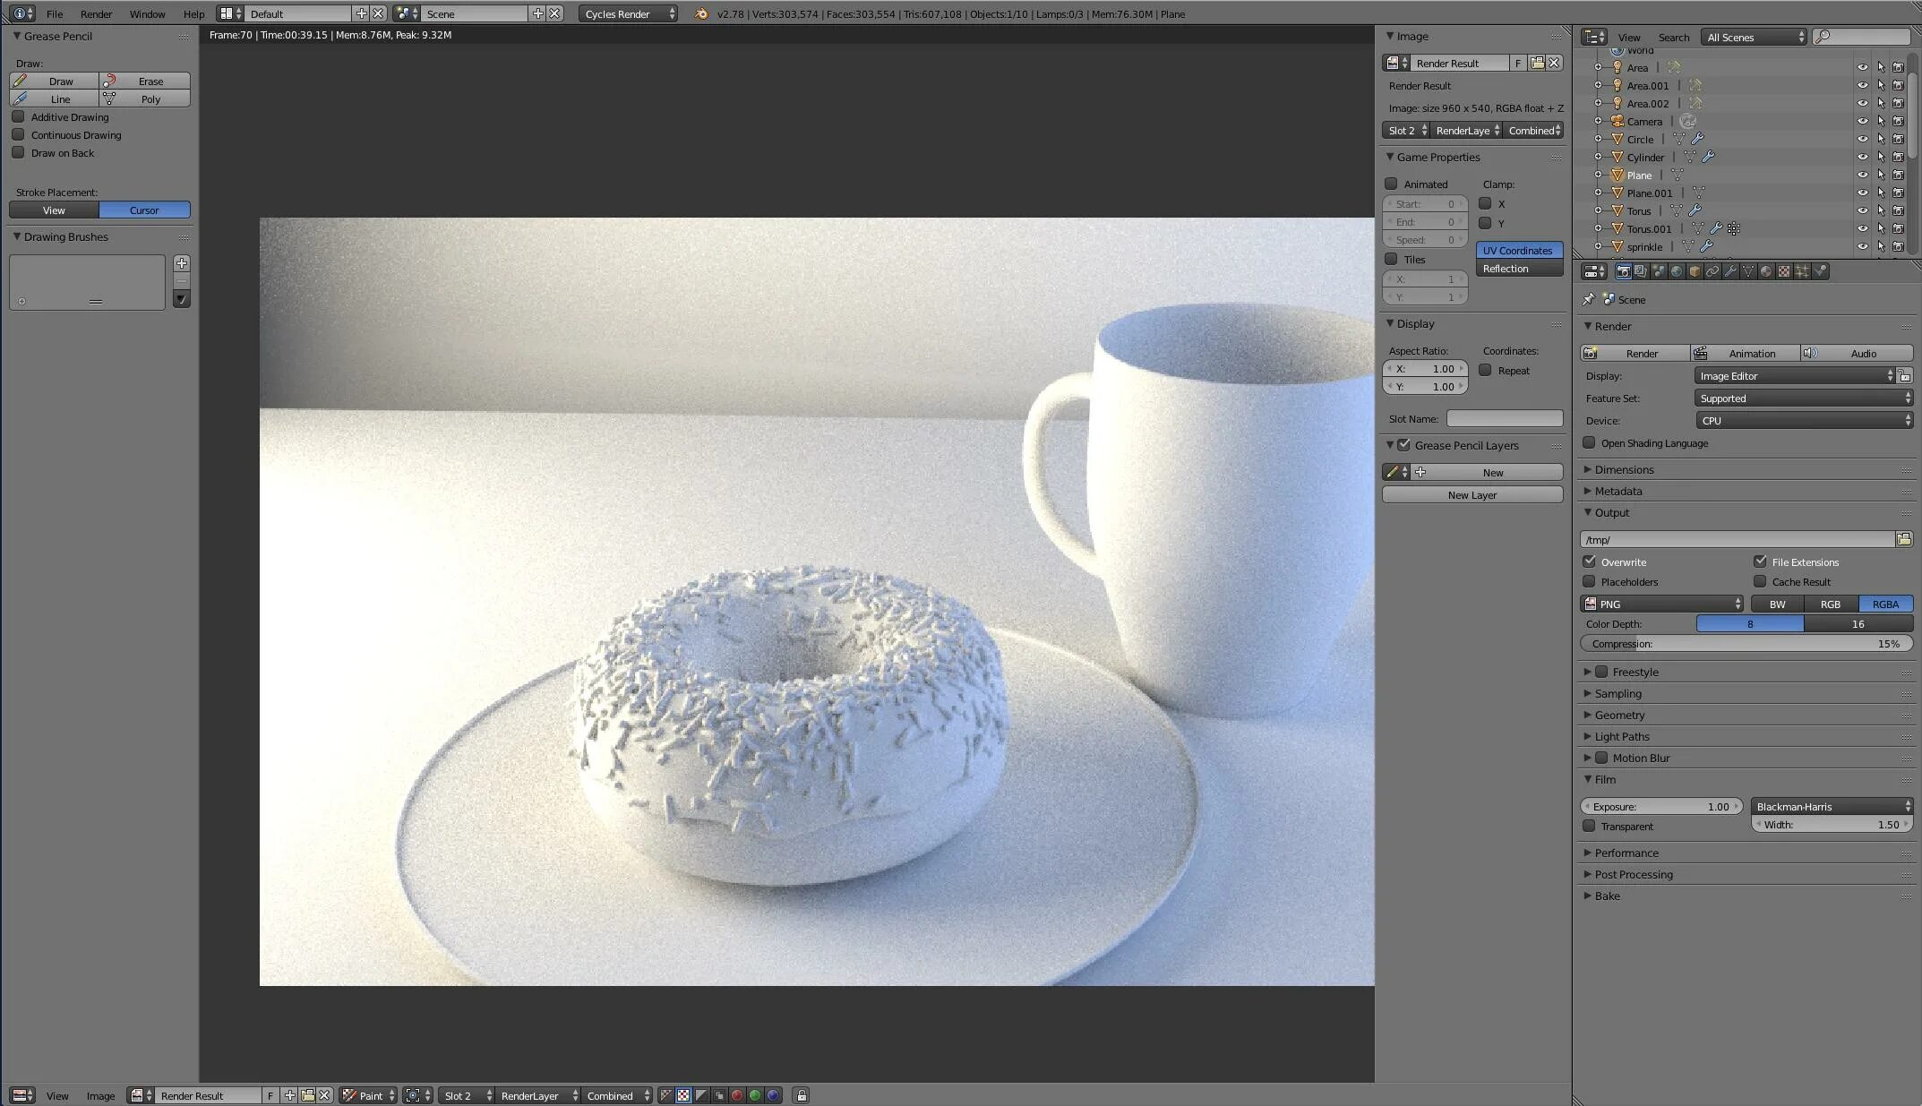Open the Particles properties tab icon
This screenshot has width=1922, height=1106.
click(1802, 271)
